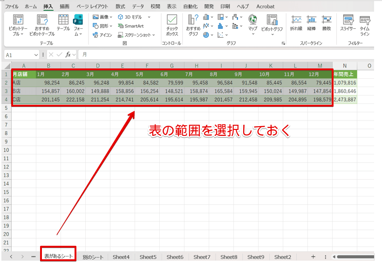
Task: Click the Select All corner button
Action: [x=7, y=66]
